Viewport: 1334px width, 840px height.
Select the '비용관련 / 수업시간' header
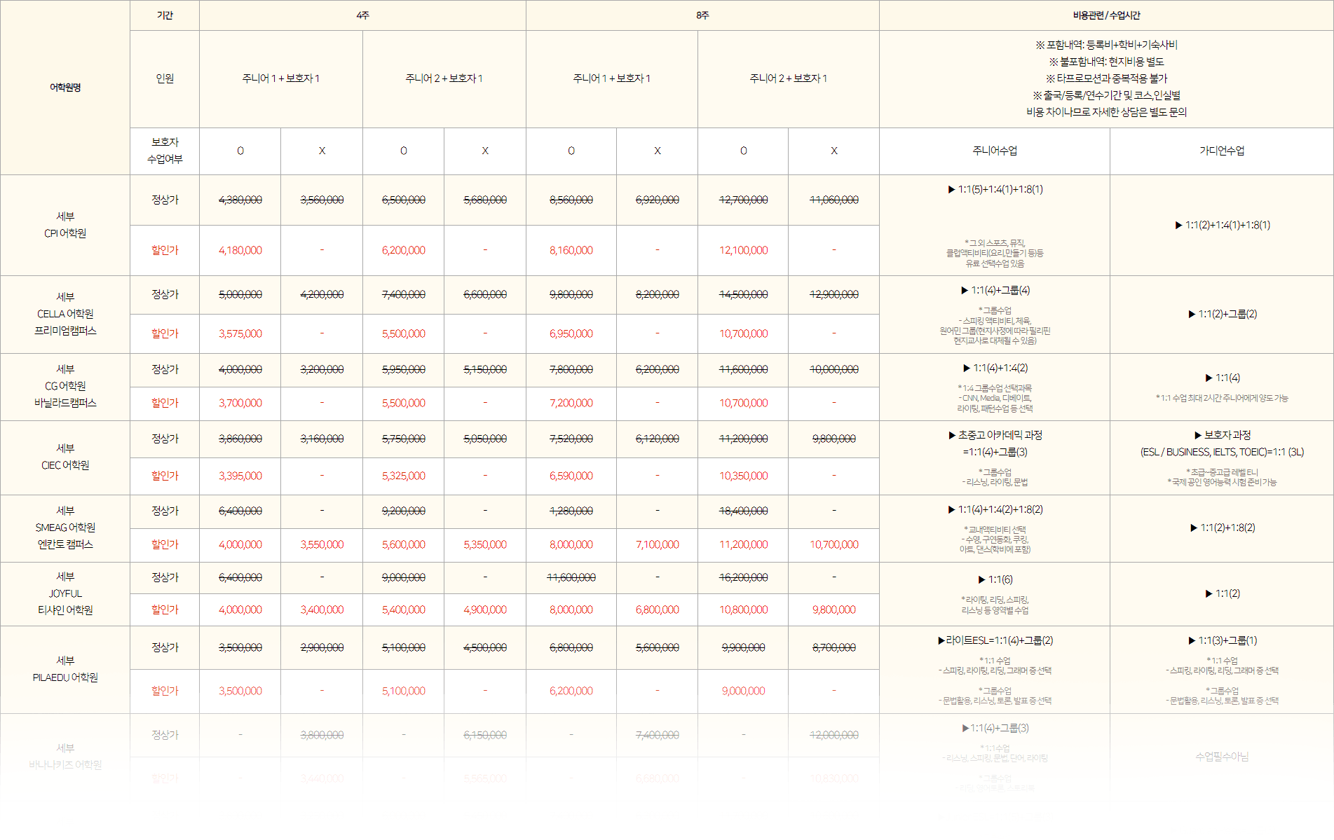(1106, 15)
